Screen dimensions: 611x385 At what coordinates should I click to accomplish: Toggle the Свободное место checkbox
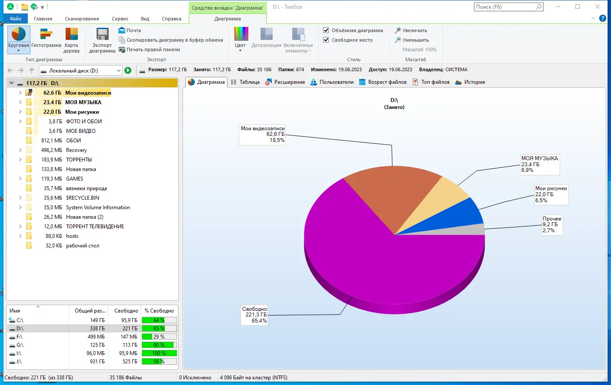point(326,40)
